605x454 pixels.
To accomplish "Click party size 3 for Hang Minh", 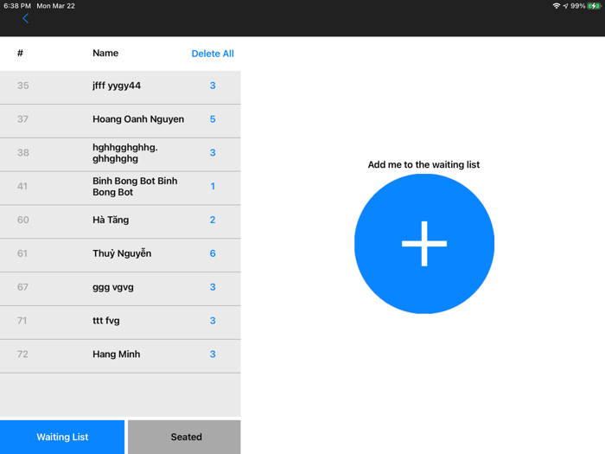I will click(x=213, y=355).
